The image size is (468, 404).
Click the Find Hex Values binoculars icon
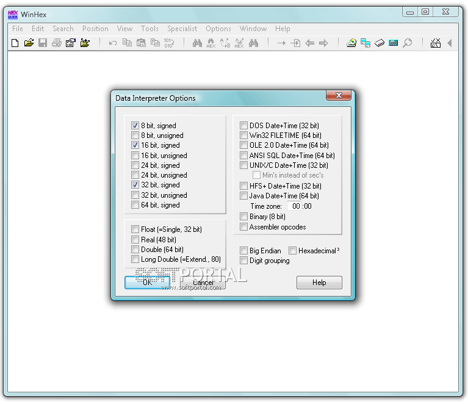click(211, 43)
